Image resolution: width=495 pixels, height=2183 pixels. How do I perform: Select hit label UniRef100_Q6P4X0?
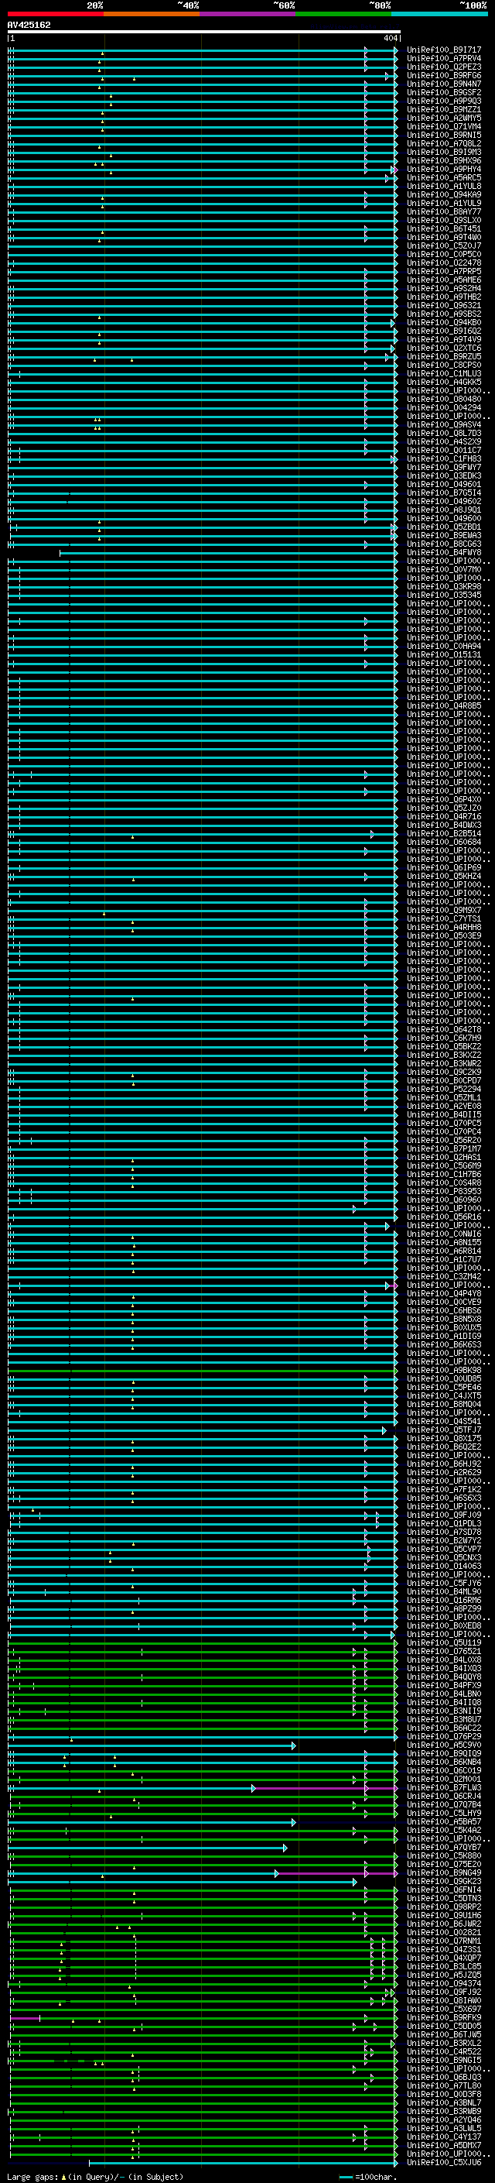444,799
